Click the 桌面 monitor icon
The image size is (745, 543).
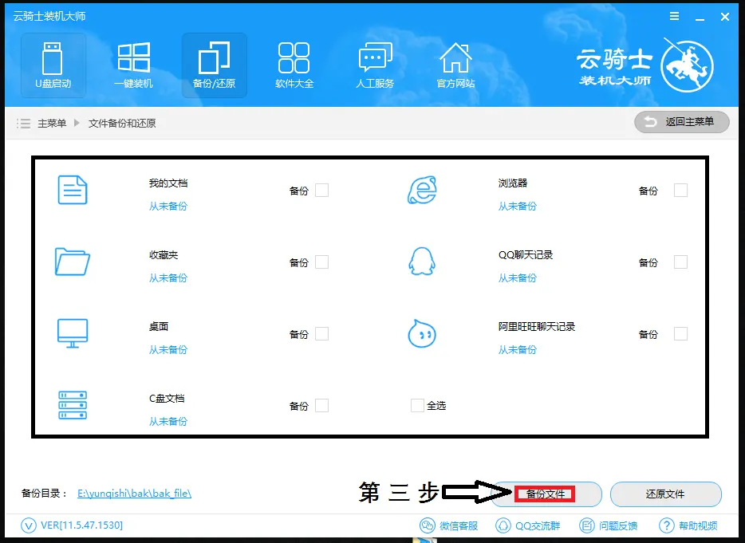pyautogui.click(x=73, y=333)
